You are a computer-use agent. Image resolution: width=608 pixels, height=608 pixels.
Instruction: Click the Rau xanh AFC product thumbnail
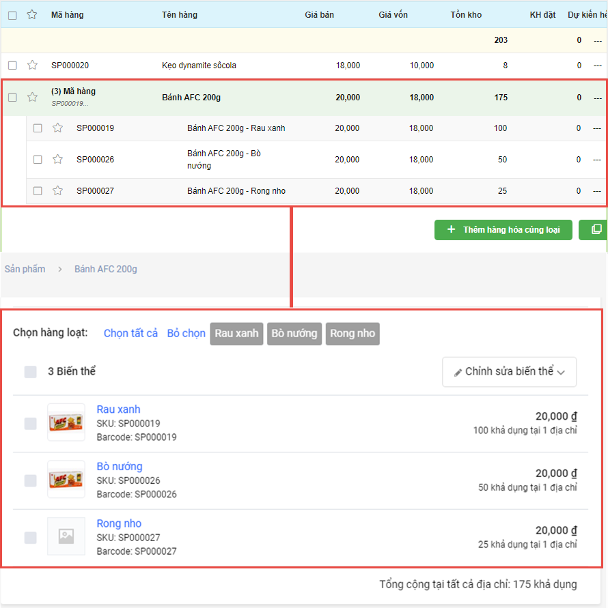pyautogui.click(x=66, y=422)
